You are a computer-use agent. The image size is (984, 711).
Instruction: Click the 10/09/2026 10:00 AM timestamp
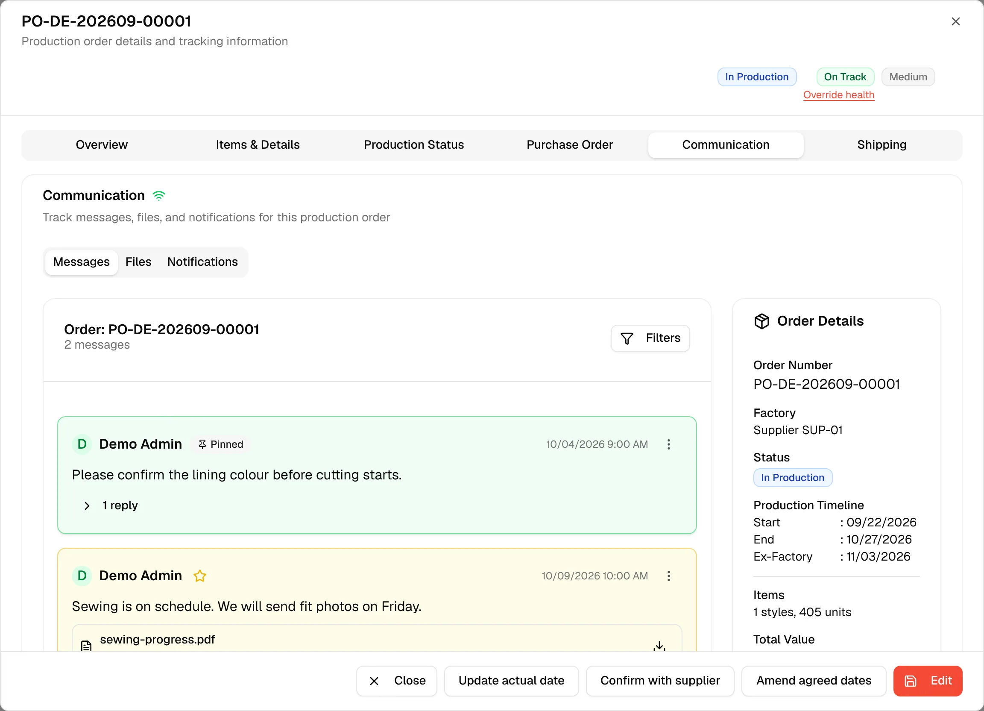(x=594, y=576)
